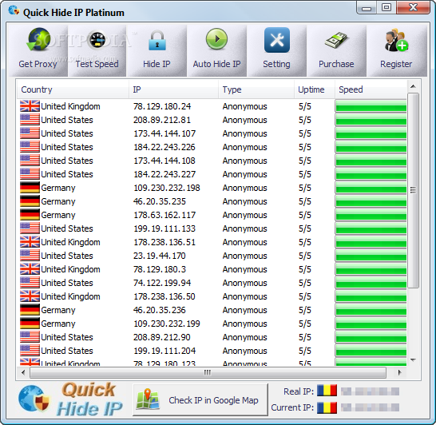Viewport: 436px width, 425px height.
Task: Click the UK flag for 178.238.136.51
Action: (x=30, y=242)
